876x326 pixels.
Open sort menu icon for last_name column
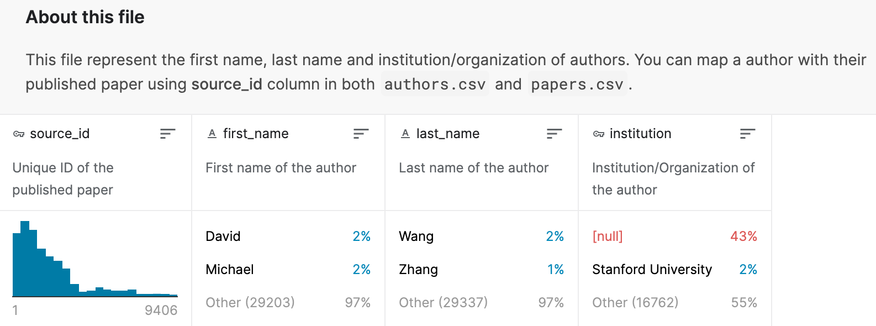tap(554, 134)
